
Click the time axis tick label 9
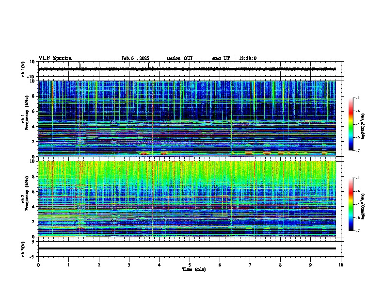click(x=310, y=264)
